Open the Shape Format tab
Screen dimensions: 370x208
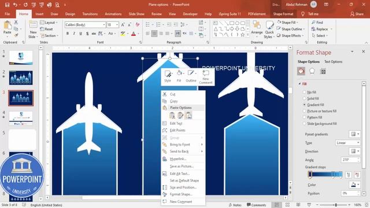click(x=283, y=14)
